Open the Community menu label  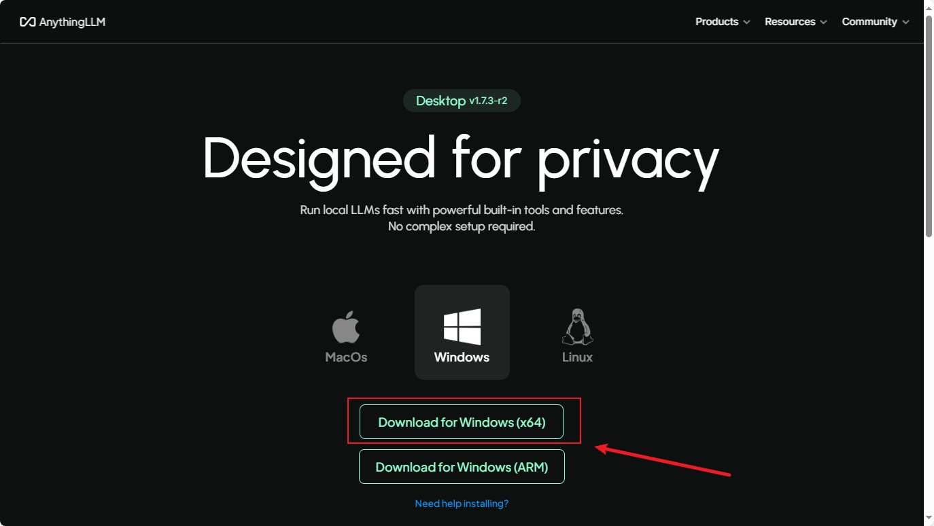pyautogui.click(x=869, y=22)
